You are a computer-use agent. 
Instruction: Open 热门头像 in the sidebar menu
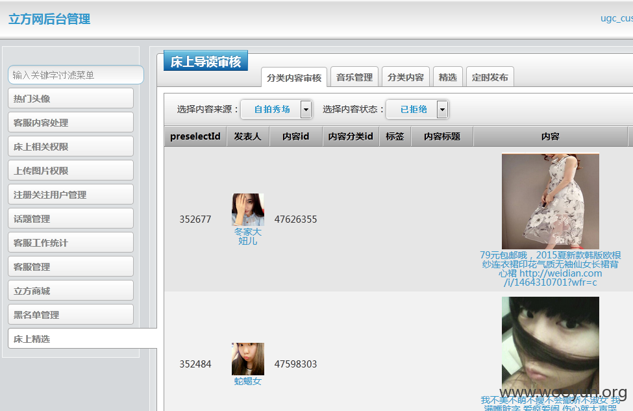tap(71, 98)
